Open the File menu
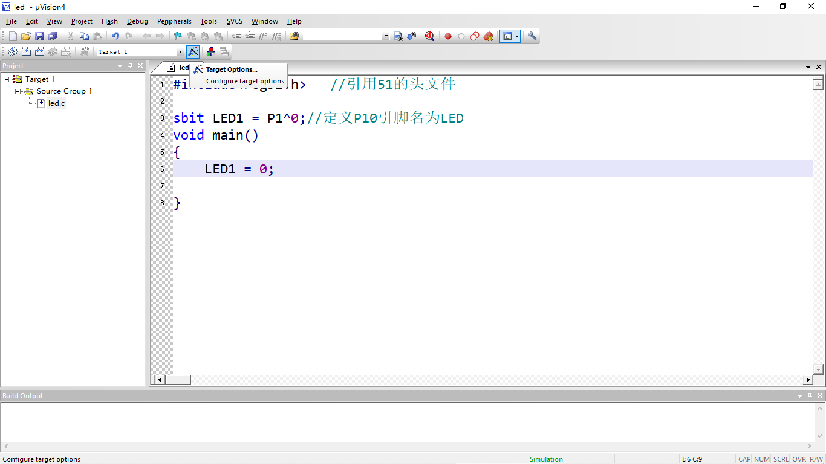826x464 pixels. pos(11,21)
